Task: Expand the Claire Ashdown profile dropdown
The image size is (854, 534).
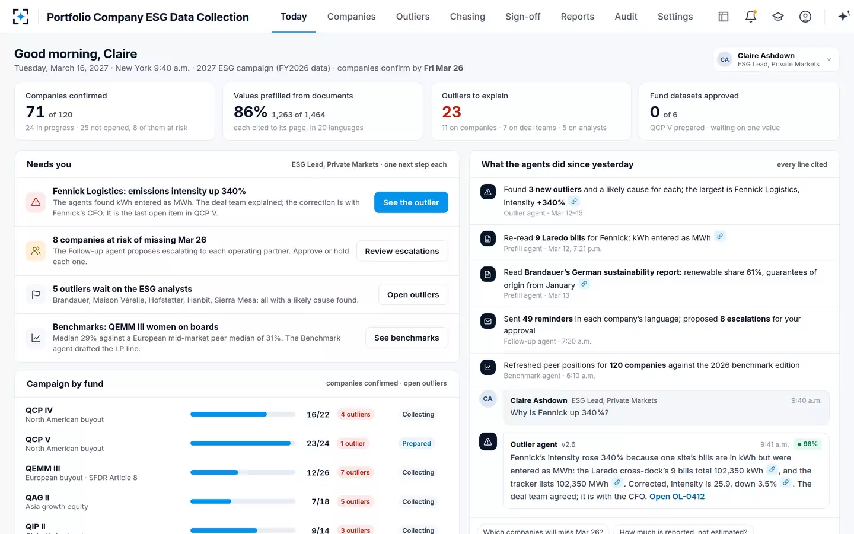Action: tap(776, 59)
